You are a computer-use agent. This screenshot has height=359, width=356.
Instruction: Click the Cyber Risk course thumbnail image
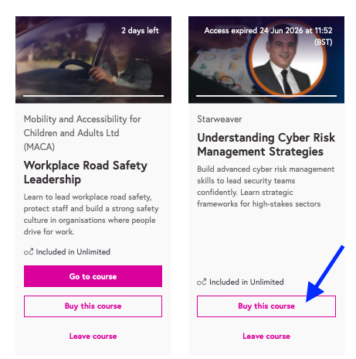(x=266, y=60)
